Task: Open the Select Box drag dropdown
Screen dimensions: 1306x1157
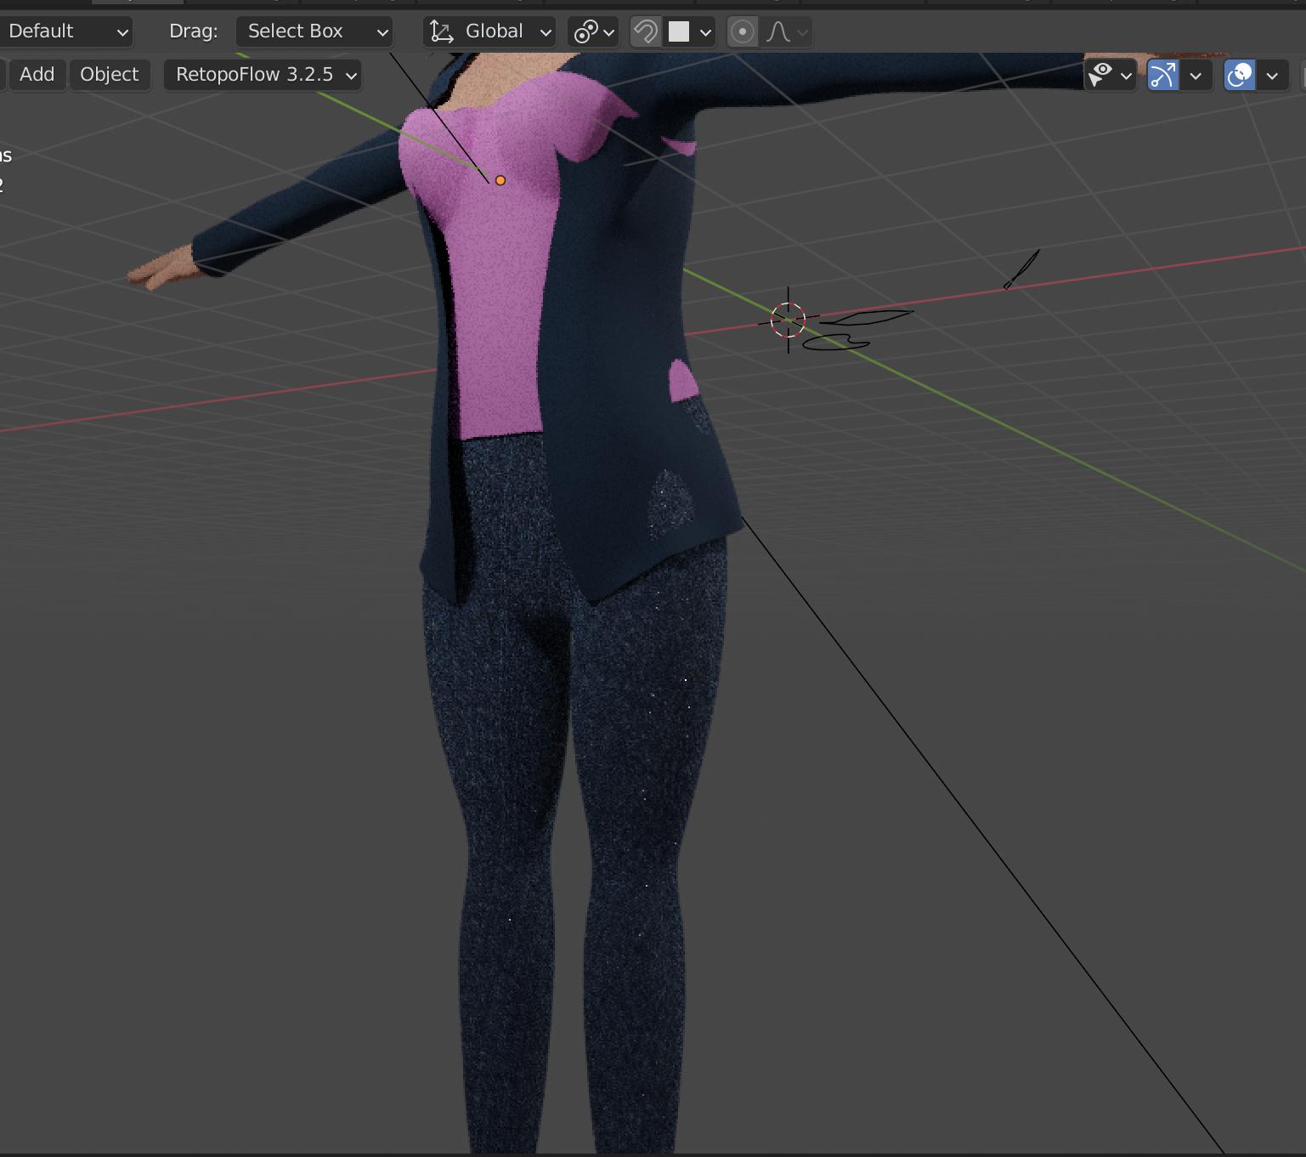Action: 314,32
